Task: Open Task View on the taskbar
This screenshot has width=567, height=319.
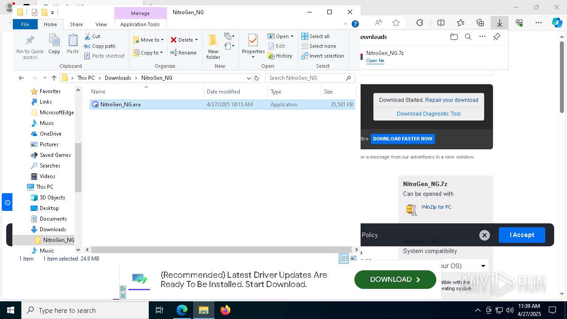Action: click(x=159, y=310)
